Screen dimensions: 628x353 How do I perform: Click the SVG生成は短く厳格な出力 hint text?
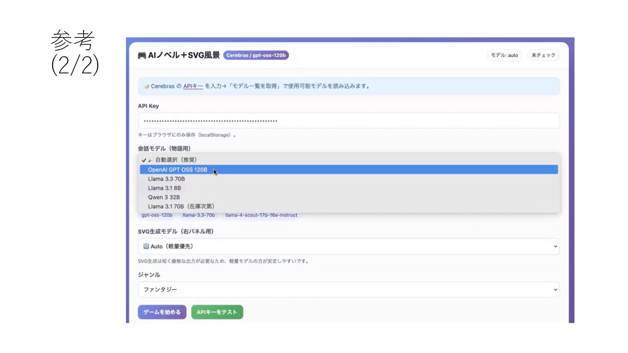click(x=223, y=261)
